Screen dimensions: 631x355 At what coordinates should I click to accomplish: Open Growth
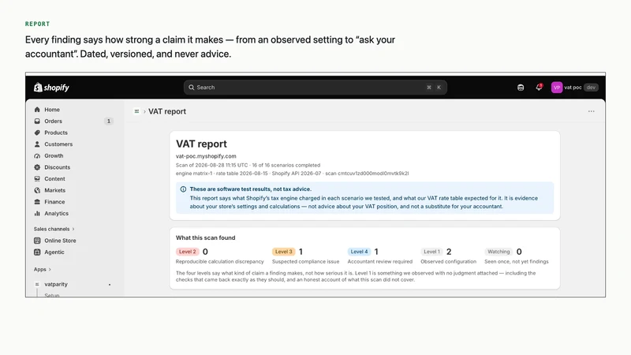(54, 155)
